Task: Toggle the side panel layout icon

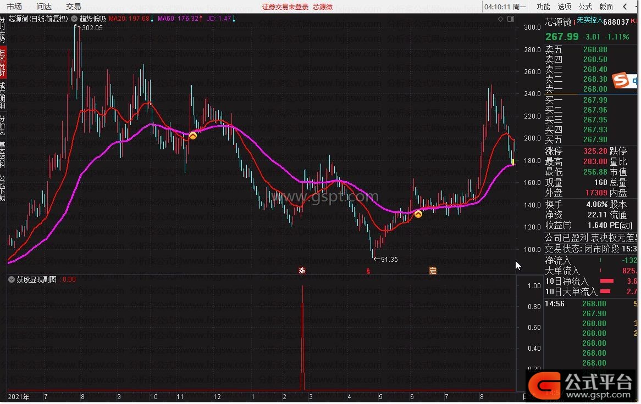Action: click(x=511, y=19)
